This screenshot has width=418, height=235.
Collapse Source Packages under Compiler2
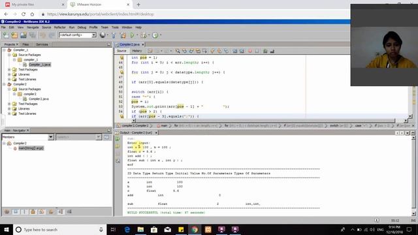pos(9,89)
